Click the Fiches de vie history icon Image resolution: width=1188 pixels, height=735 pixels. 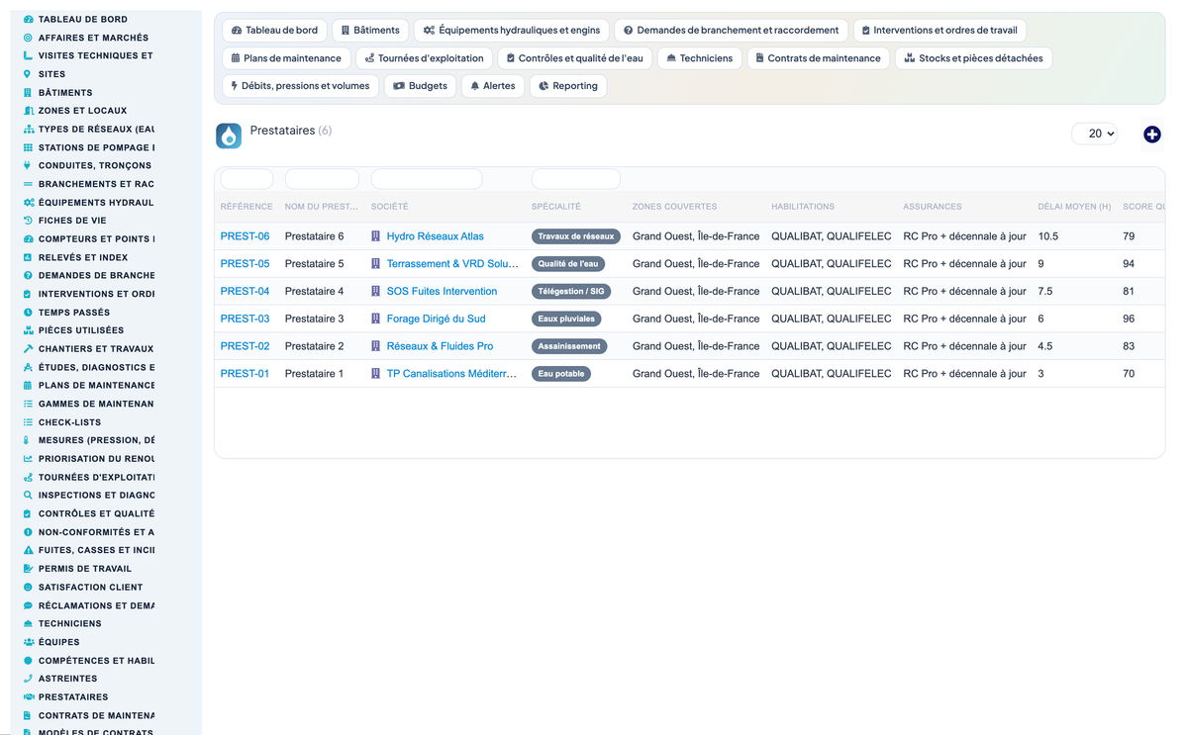tap(28, 221)
